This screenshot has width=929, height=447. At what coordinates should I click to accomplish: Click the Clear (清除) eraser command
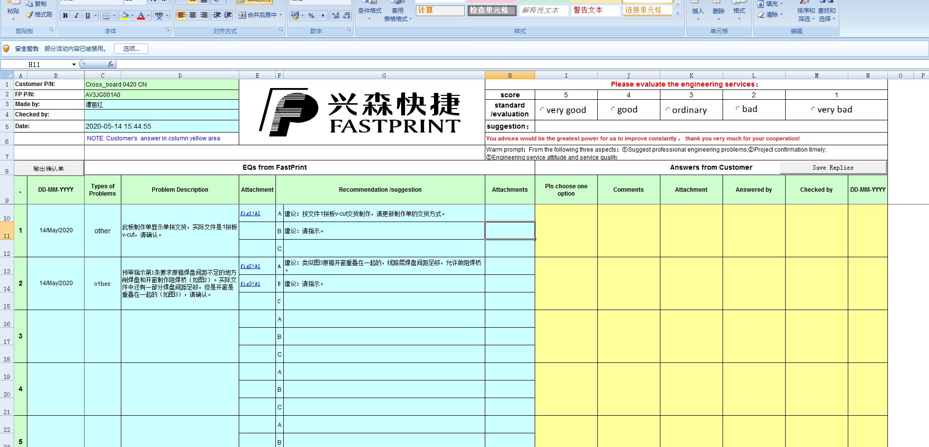click(x=770, y=15)
